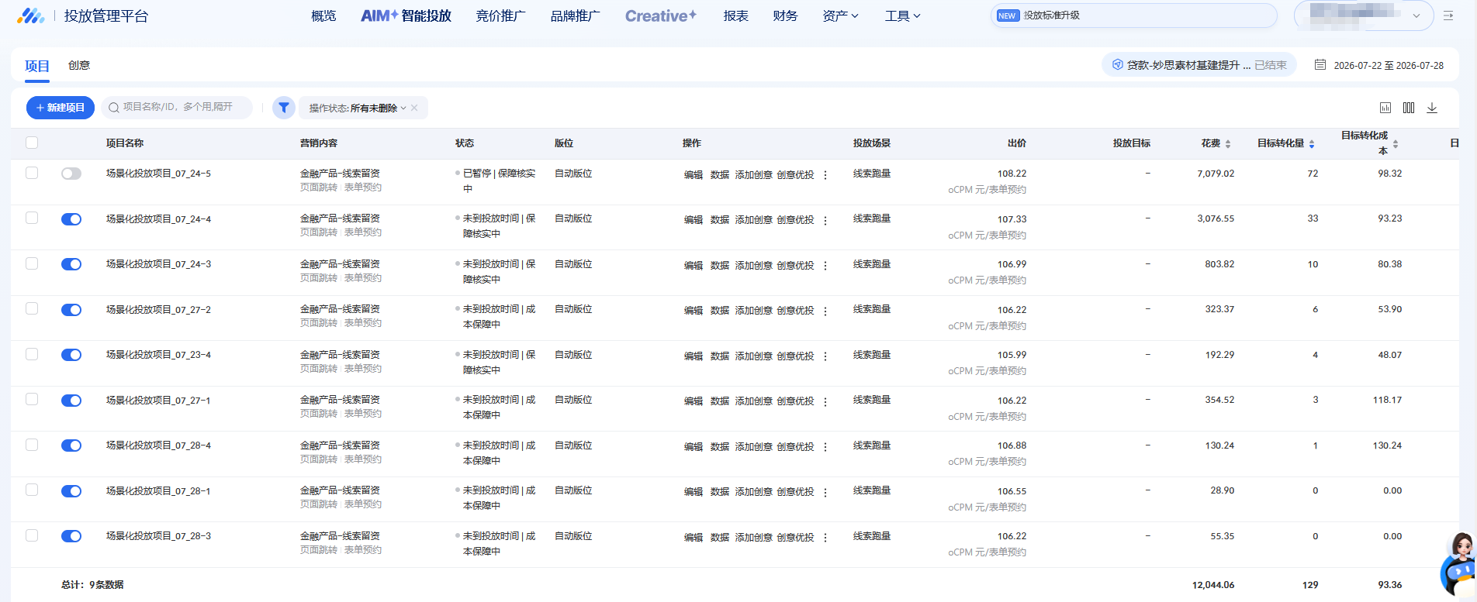Check the box for 场景化投放项目_07_27-1
1477x602 pixels.
pos(32,399)
